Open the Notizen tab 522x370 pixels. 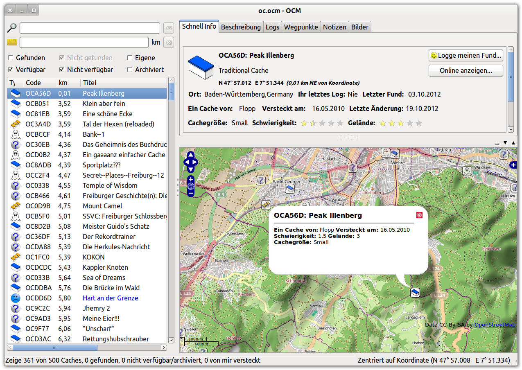click(334, 27)
